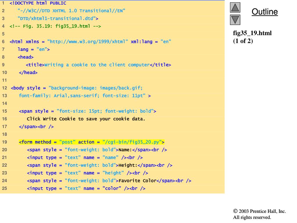The image size is (297, 223).
Task: Click the up arrow navigation icon
Action: (x=235, y=7)
